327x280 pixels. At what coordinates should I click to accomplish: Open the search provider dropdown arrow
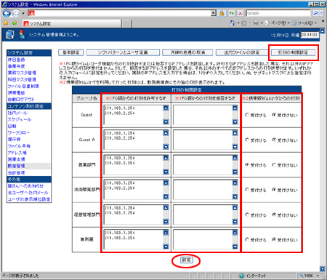[x=321, y=13]
